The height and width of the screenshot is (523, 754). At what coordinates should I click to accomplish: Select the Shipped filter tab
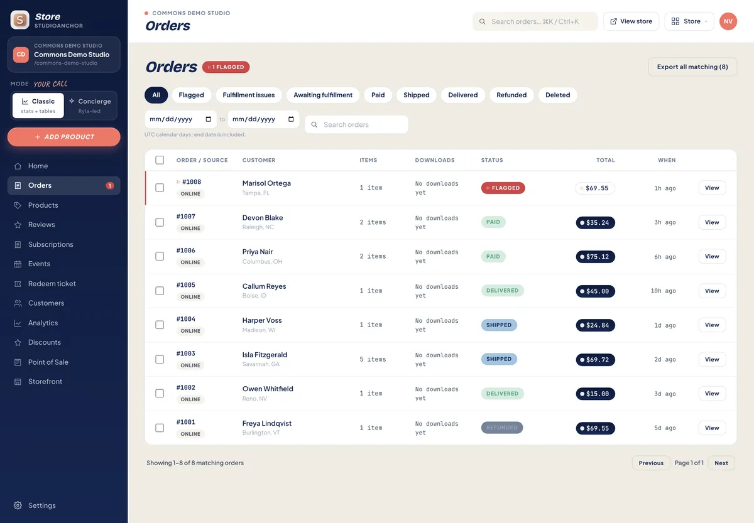pyautogui.click(x=417, y=95)
